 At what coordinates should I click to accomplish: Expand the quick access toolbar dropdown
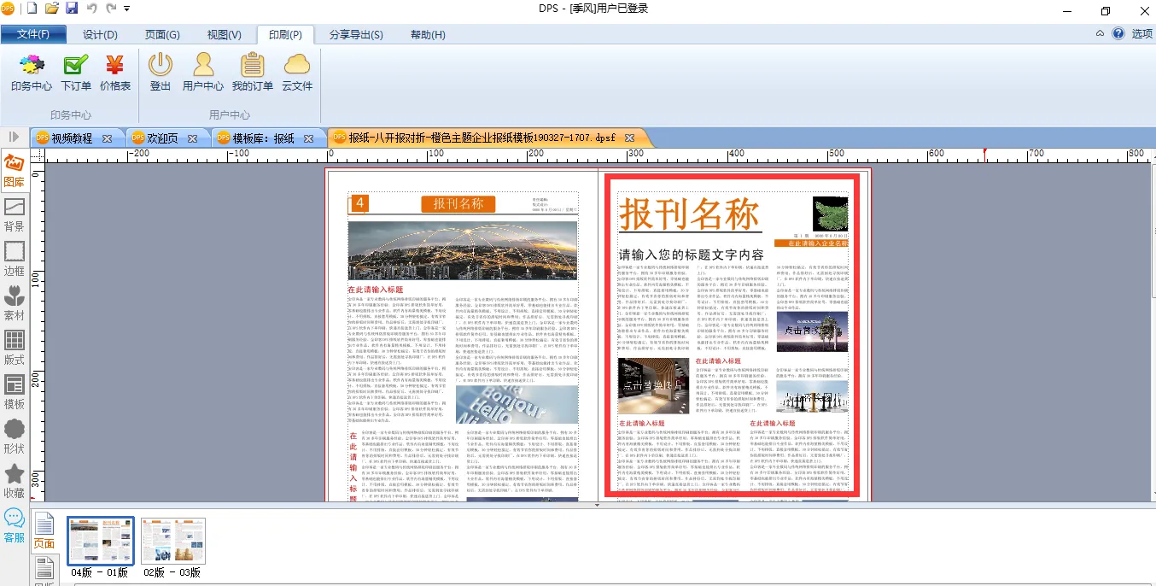pos(127,9)
